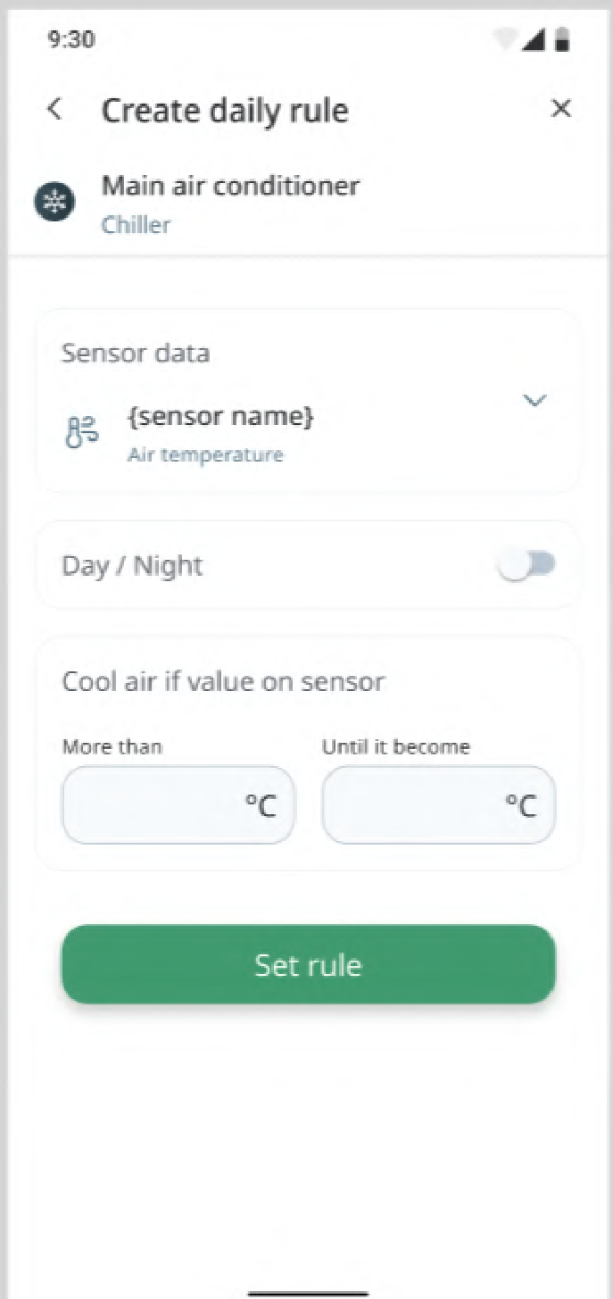
Task: Click the Until it become temperature field
Action: click(438, 805)
